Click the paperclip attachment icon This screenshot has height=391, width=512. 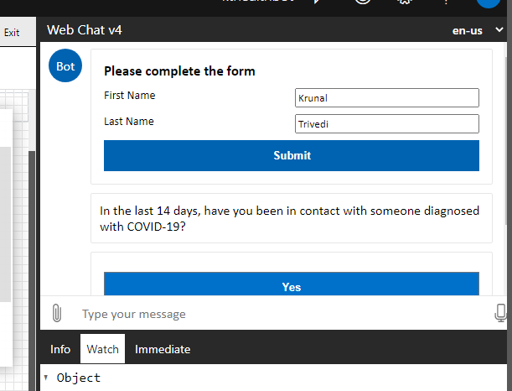56,314
